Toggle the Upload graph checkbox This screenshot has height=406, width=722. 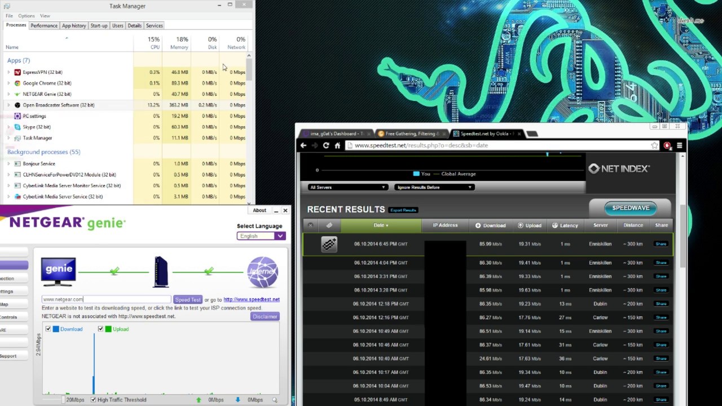[x=100, y=329]
